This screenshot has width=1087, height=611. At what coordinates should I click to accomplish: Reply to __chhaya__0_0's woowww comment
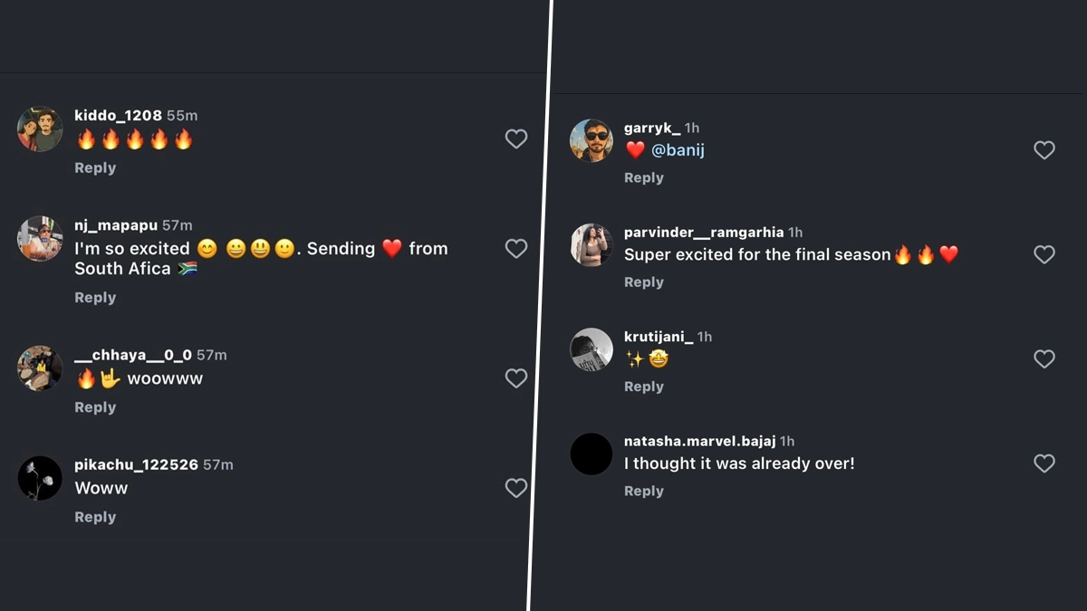point(95,408)
